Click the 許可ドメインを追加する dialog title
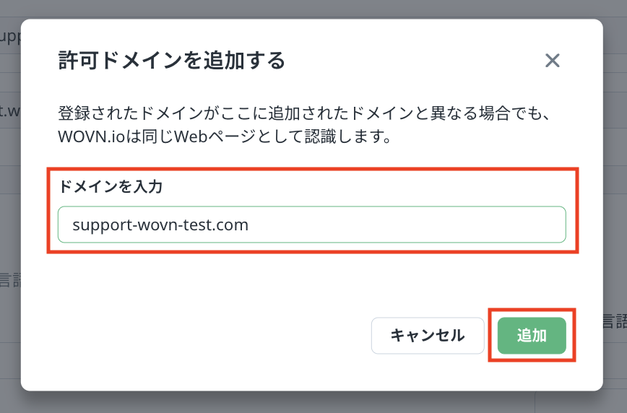This screenshot has height=413, width=627. click(x=172, y=61)
